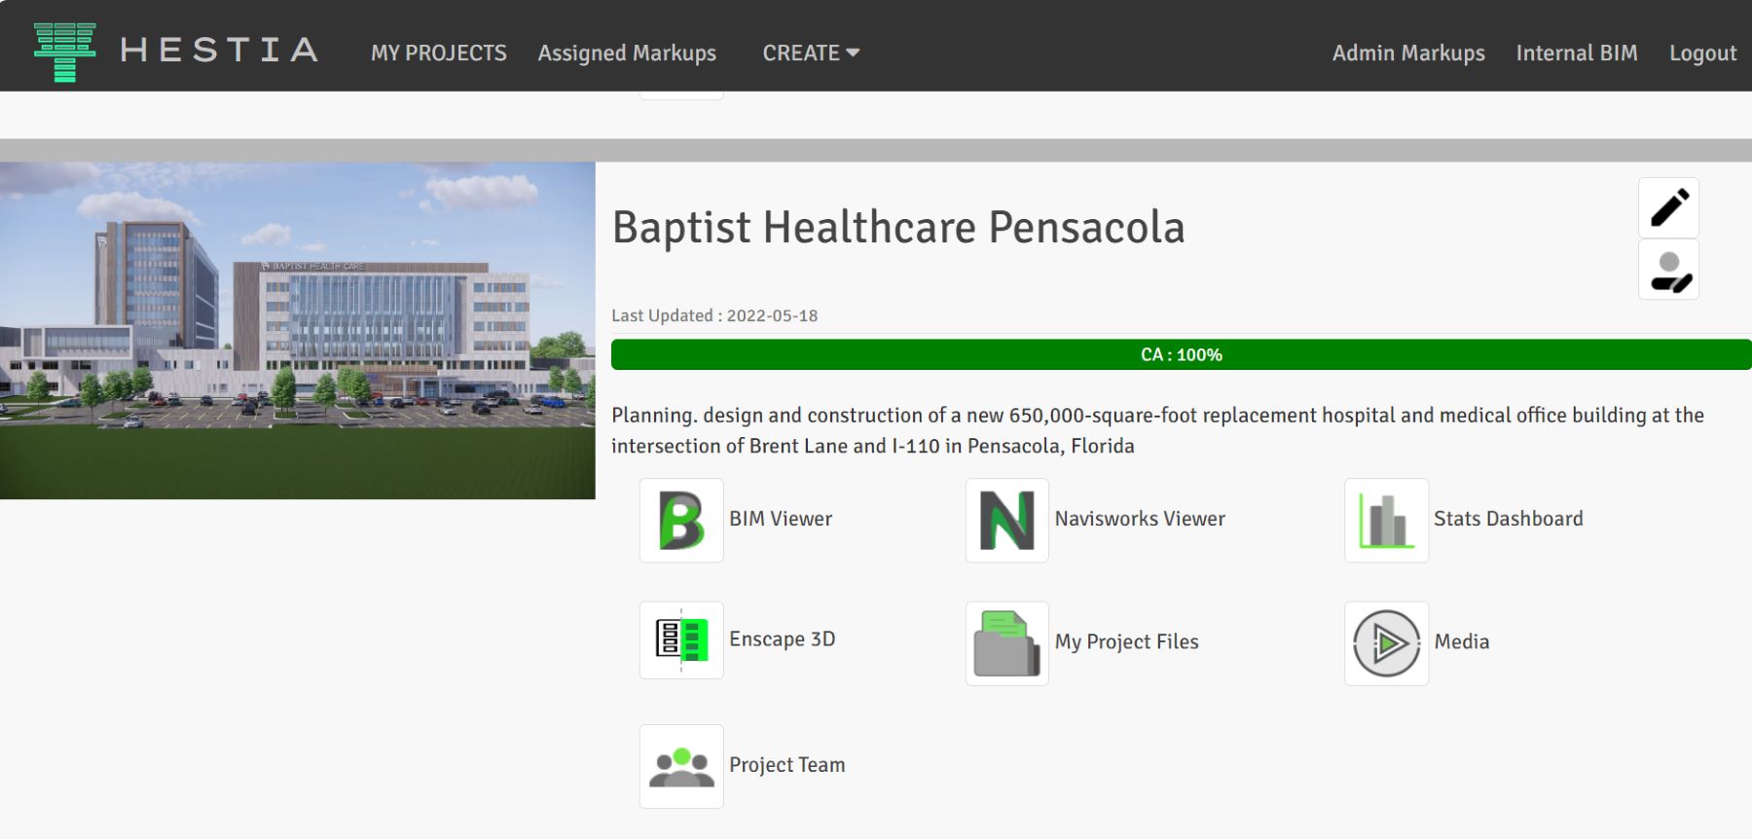1752x839 pixels.
Task: Open Internal BIM page
Action: (1577, 53)
